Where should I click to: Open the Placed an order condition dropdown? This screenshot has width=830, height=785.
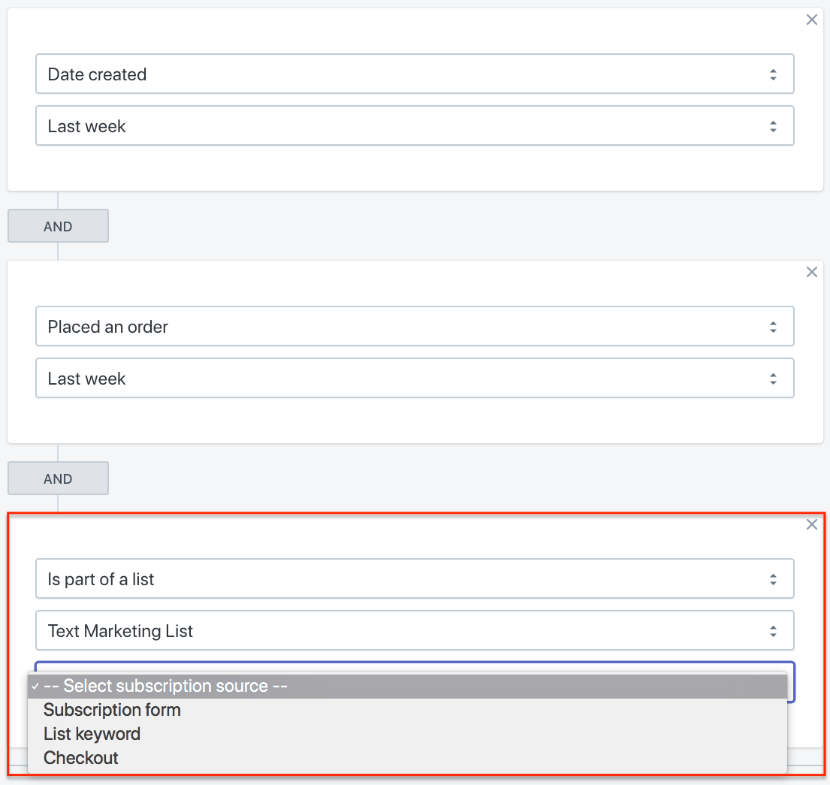click(x=415, y=326)
